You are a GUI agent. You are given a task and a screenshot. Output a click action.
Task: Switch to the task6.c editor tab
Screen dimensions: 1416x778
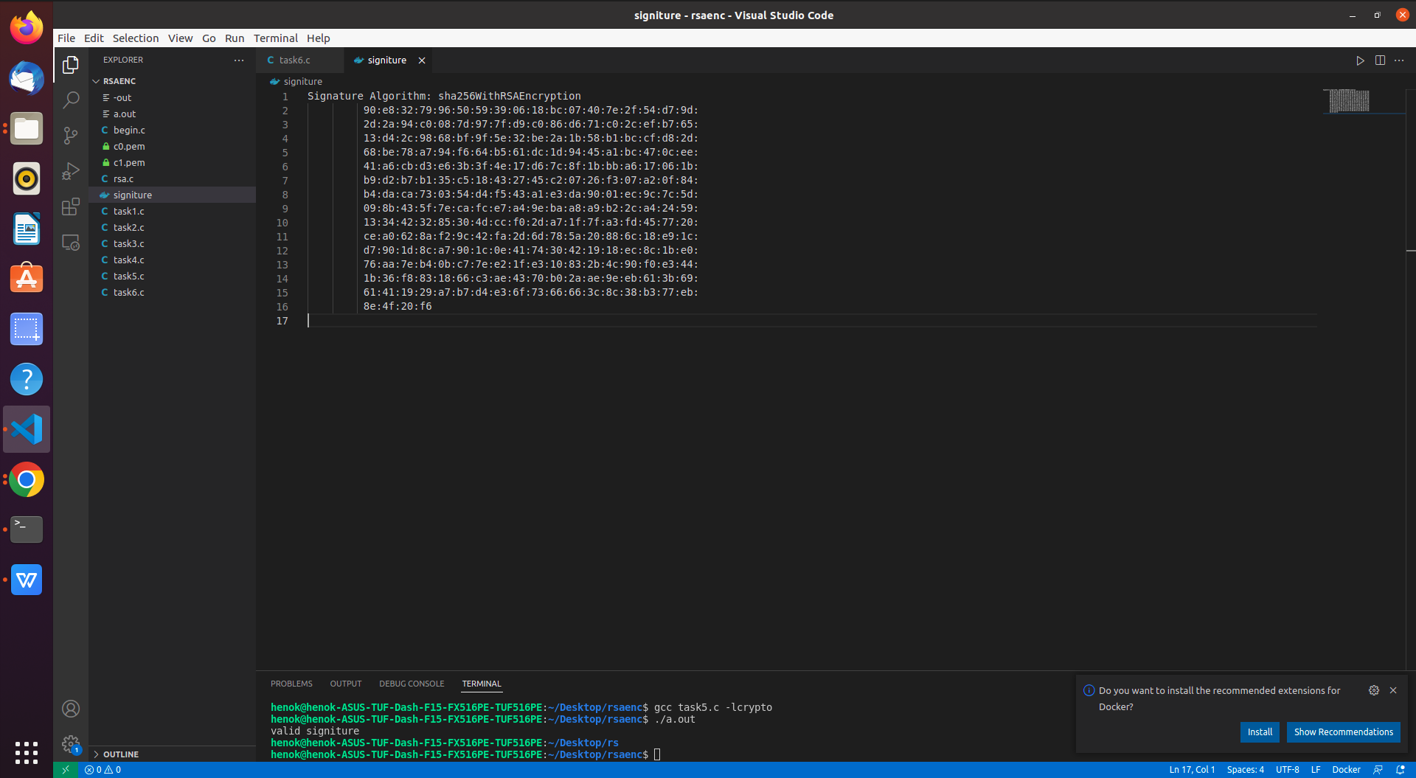294,60
